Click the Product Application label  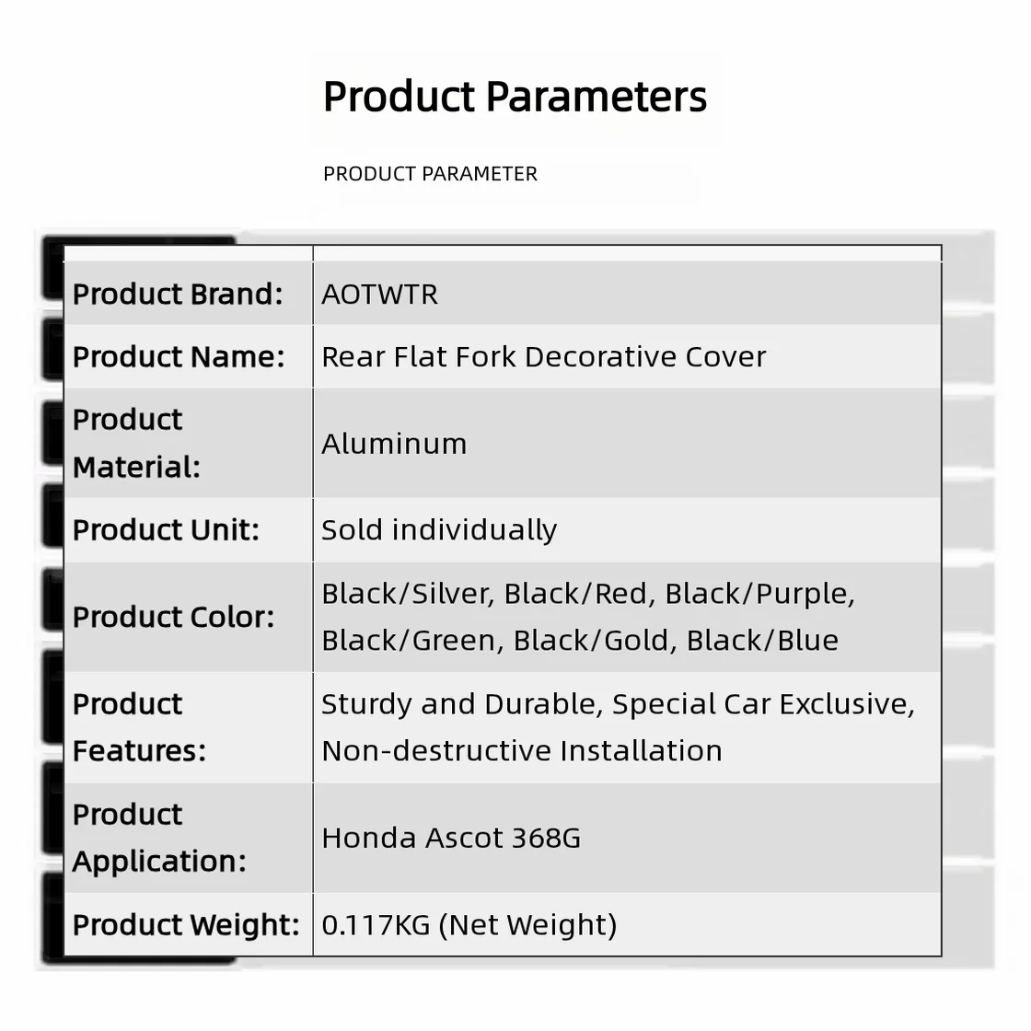pos(159,838)
